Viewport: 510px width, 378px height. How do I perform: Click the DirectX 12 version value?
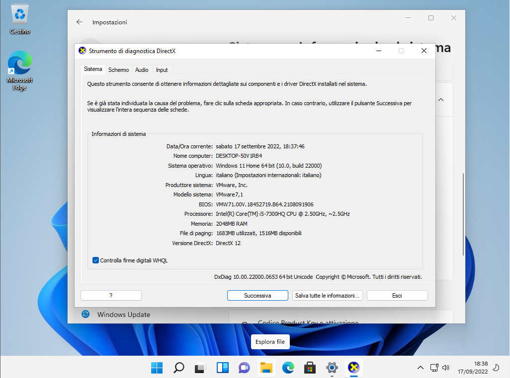coord(228,243)
